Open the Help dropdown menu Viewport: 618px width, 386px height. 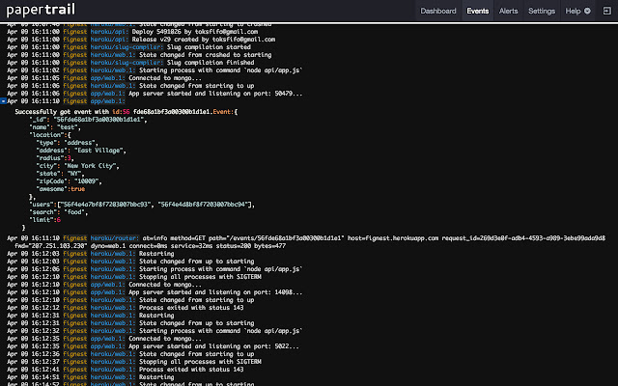[576, 11]
